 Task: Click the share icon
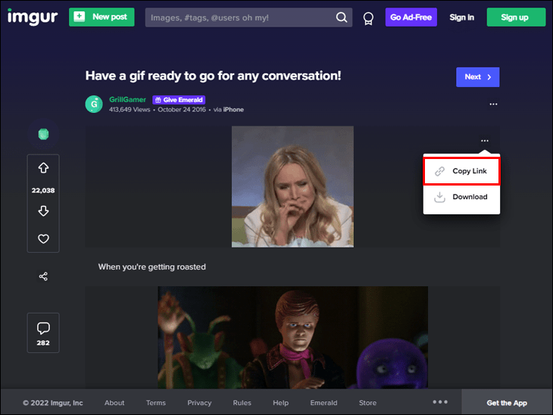43,276
